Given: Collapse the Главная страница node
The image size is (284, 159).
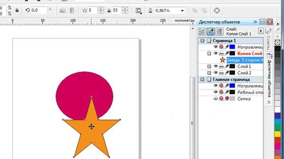Looking at the screenshot, I should pos(202,79).
